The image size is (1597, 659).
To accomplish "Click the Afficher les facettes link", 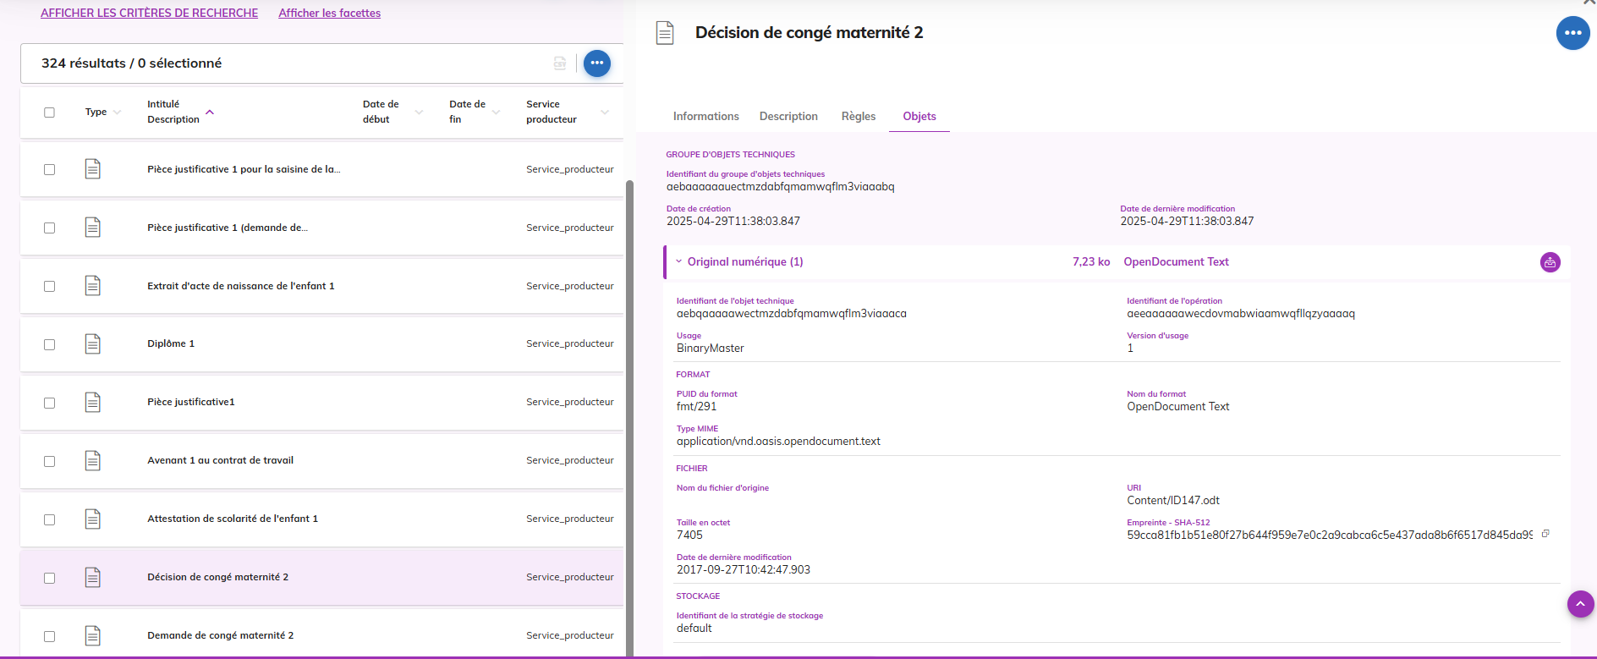I will pyautogui.click(x=329, y=14).
